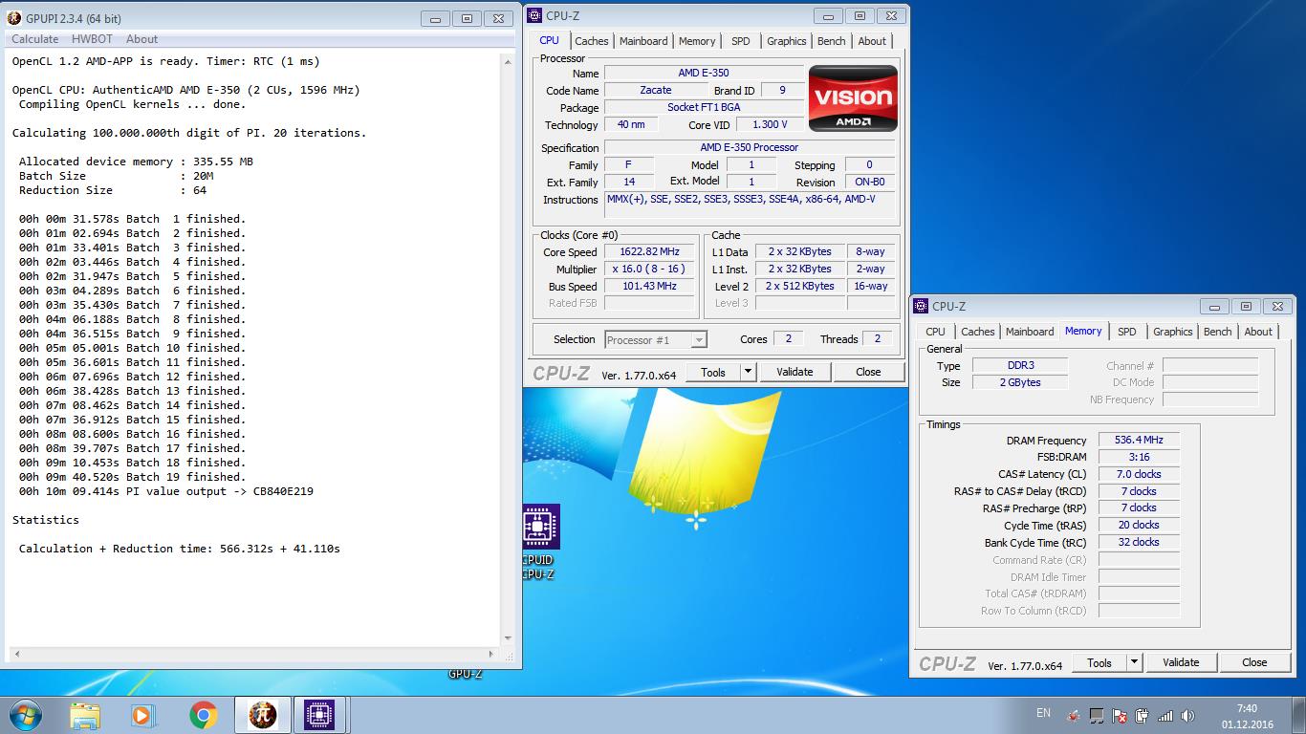The height and width of the screenshot is (734, 1306).
Task: Select Mainboard tab in the CPU-Z Memory window
Action: coord(1030,332)
